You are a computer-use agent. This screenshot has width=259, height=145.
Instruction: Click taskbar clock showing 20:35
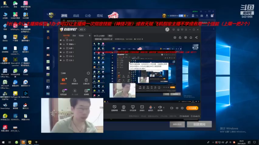pos(241,142)
